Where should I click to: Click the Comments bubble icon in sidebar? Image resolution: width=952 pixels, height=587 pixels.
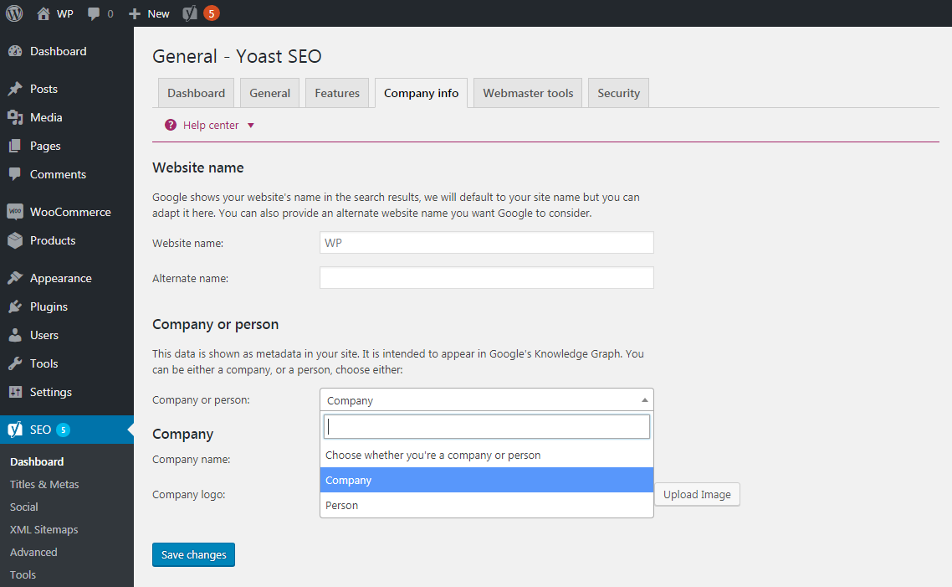15,174
